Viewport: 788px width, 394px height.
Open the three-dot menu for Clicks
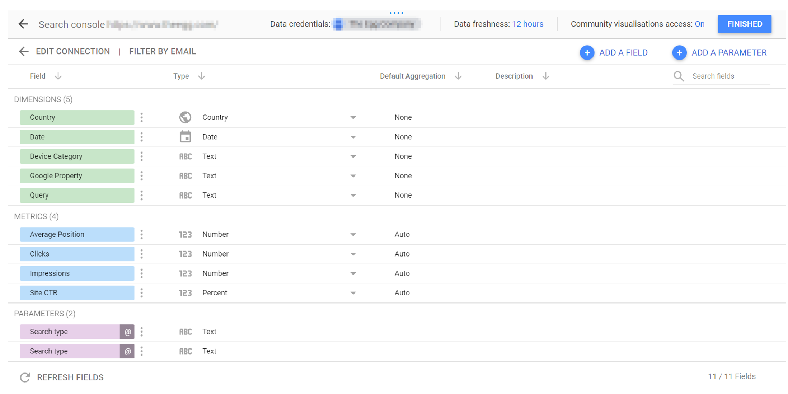(142, 254)
